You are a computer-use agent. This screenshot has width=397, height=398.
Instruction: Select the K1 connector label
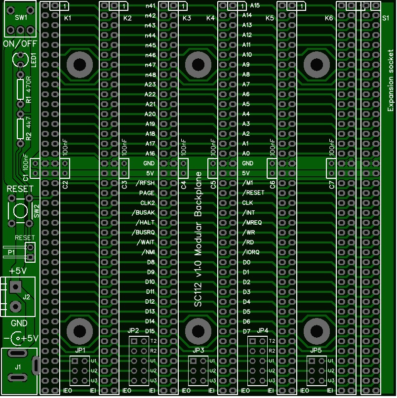coord(68,18)
